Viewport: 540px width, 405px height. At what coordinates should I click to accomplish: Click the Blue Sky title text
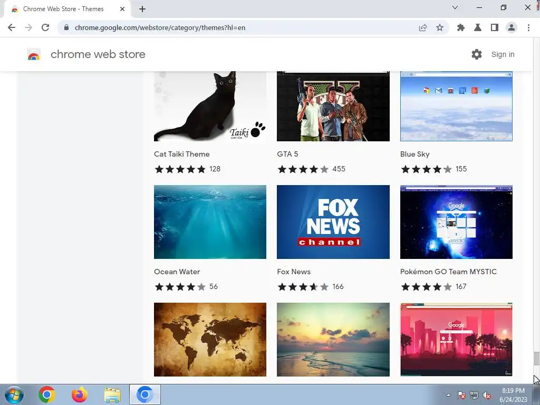[414, 154]
